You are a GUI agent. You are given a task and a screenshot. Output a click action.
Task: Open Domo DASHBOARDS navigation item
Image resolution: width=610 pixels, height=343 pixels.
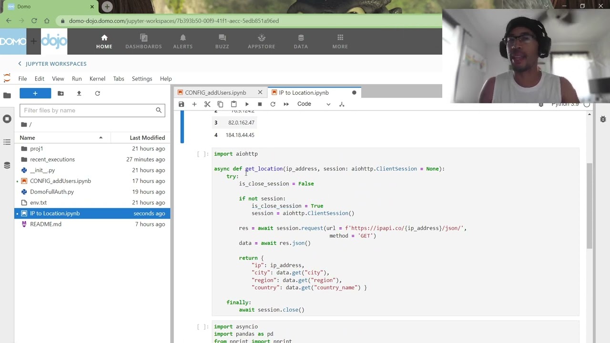tap(143, 41)
